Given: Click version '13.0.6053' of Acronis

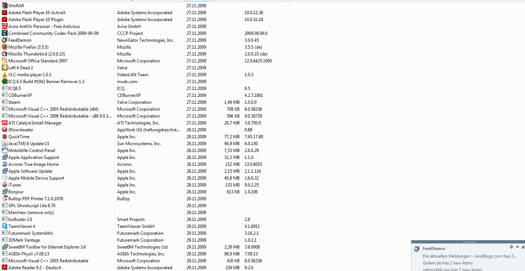Looking at the screenshot, I should tap(253, 164).
